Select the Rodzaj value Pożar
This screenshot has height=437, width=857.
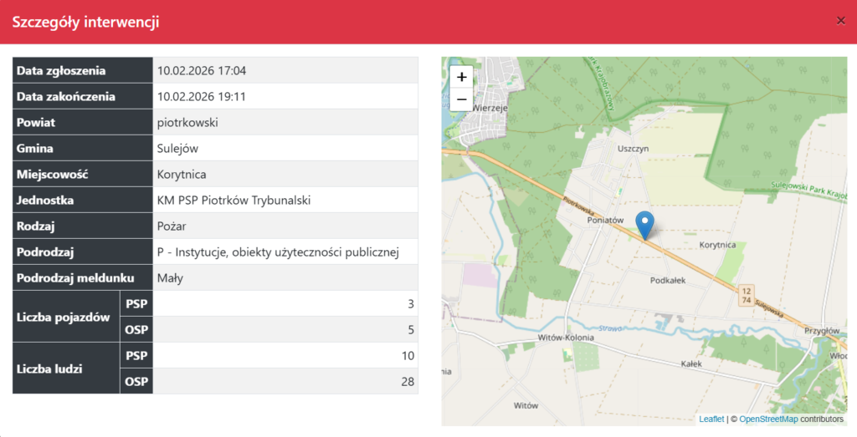(x=173, y=226)
